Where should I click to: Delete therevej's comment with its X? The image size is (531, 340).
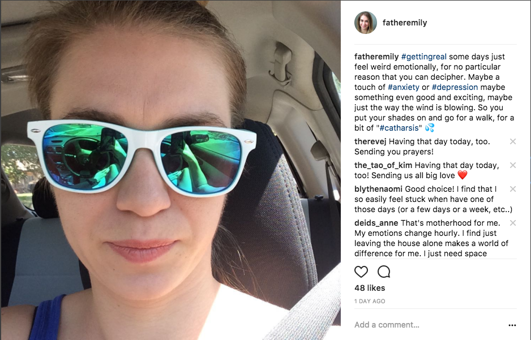513,141
